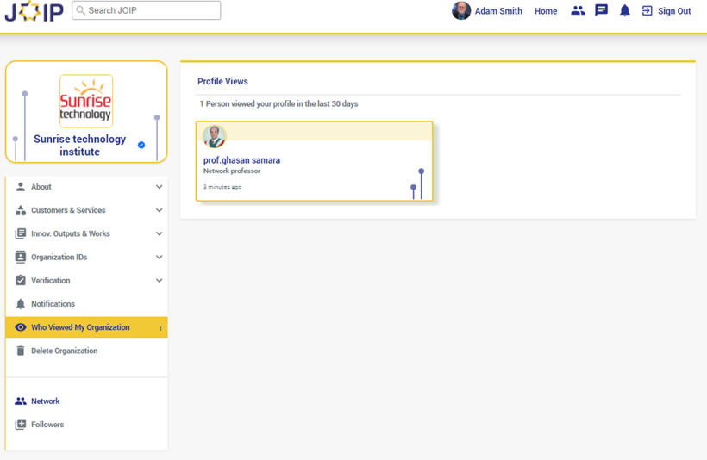Image resolution: width=707 pixels, height=460 pixels.
Task: Expand the About section chevron
Action: tap(159, 187)
